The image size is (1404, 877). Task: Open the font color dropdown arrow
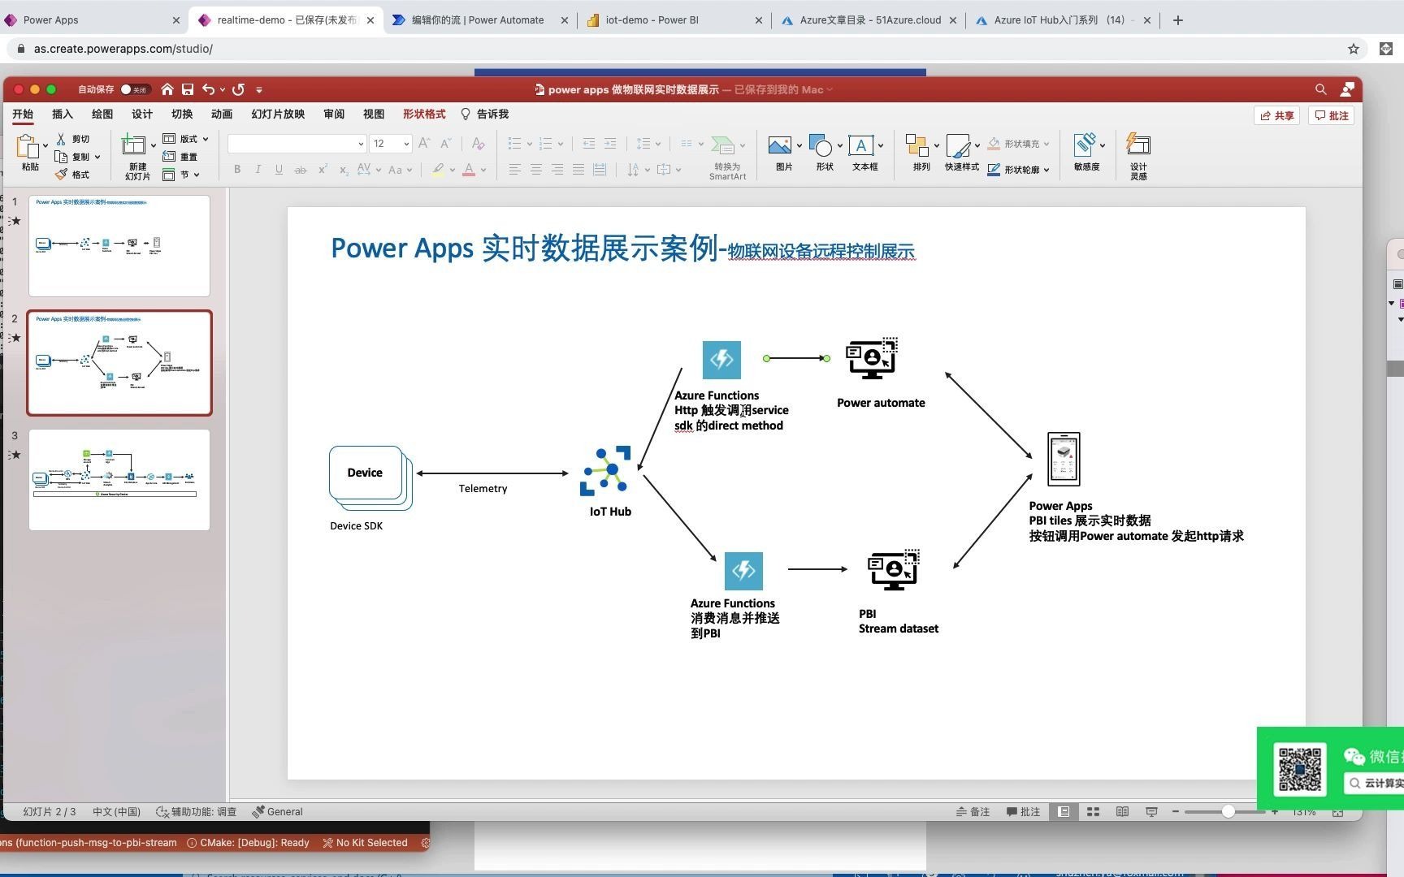pyautogui.click(x=483, y=170)
